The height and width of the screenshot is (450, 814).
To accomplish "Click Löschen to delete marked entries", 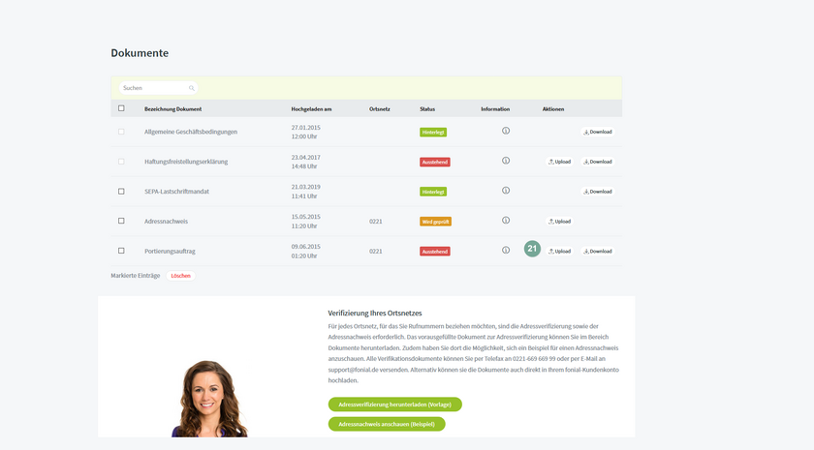I will [180, 276].
